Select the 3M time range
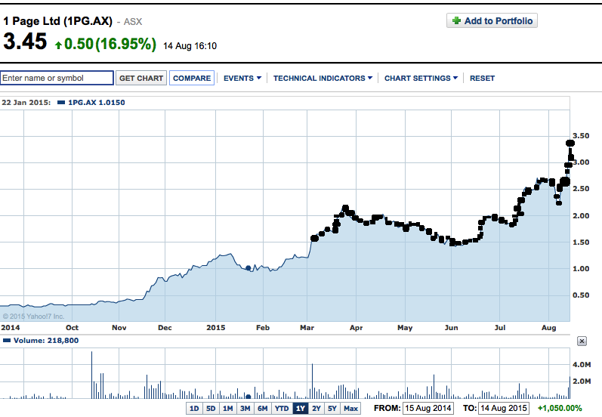 click(245, 408)
